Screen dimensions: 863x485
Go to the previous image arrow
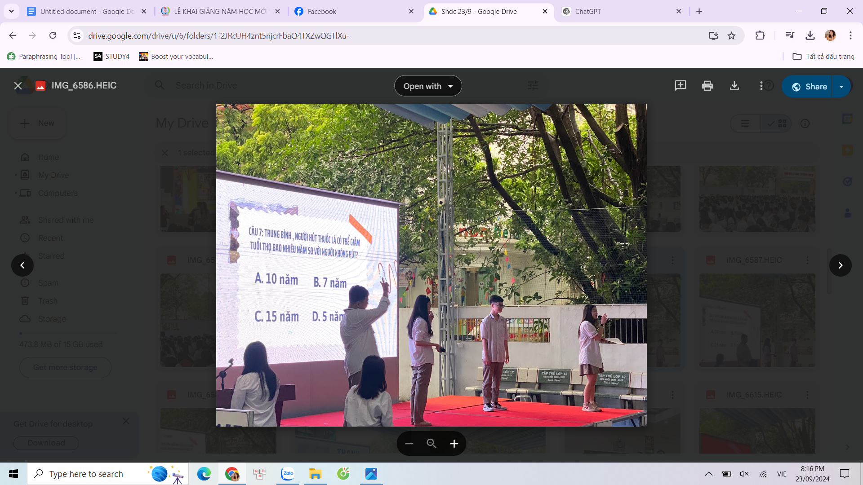(x=22, y=265)
